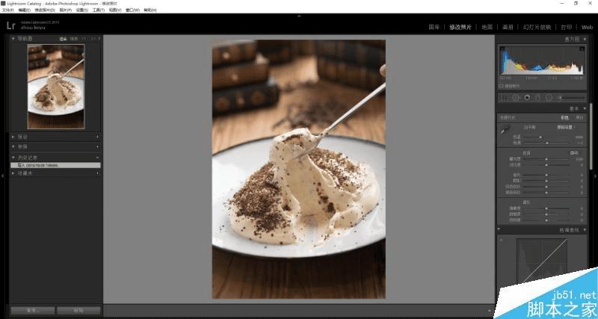Image resolution: width=598 pixels, height=319 pixels.
Task: Hide the top module picker via top arrow
Action: tap(299, 16)
